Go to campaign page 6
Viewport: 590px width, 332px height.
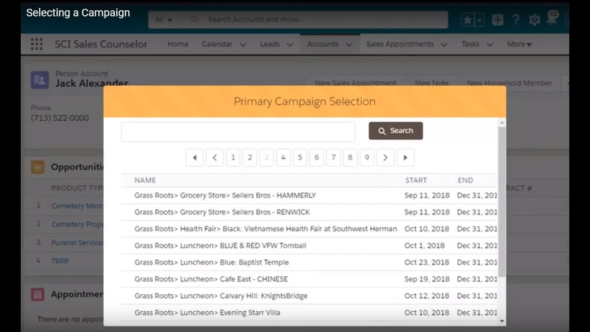coord(317,158)
